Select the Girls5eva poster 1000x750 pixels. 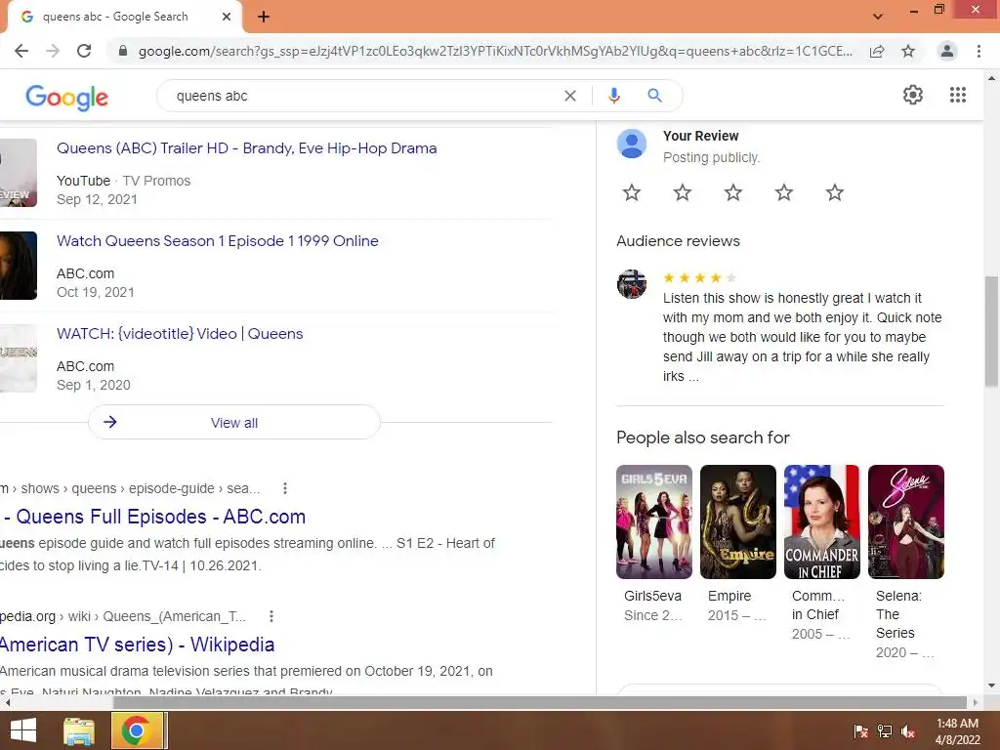(x=653, y=521)
